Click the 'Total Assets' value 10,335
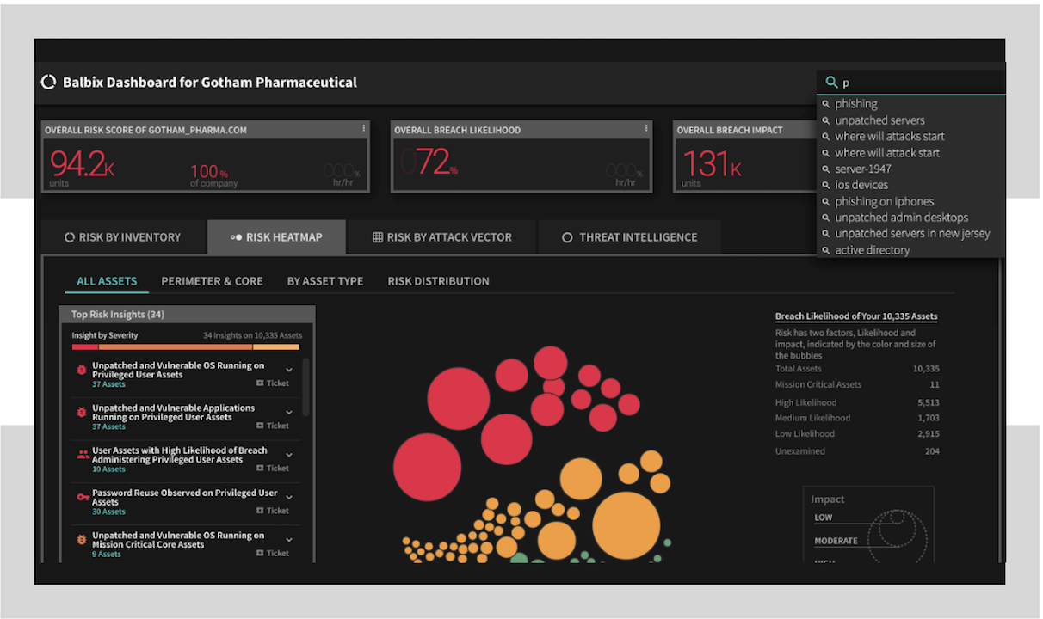This screenshot has width=1043, height=619. [926, 369]
